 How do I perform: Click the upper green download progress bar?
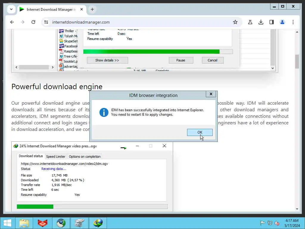158,52
